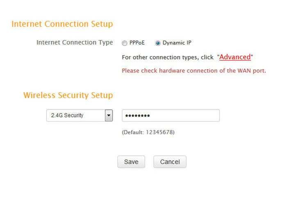
Task: Click the blank space between Save and Cancel
Action: tap(149, 162)
